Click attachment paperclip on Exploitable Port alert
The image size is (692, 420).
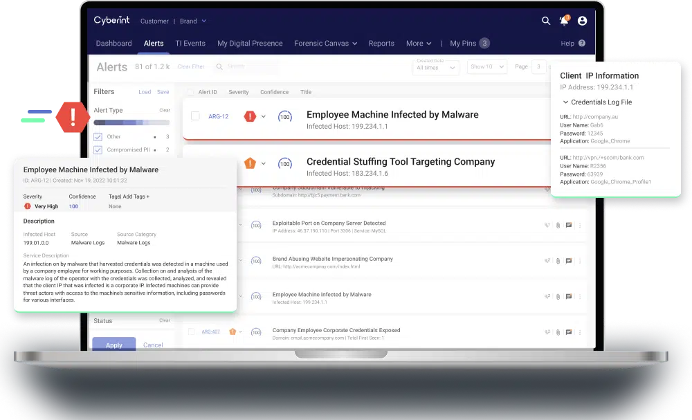coord(558,225)
